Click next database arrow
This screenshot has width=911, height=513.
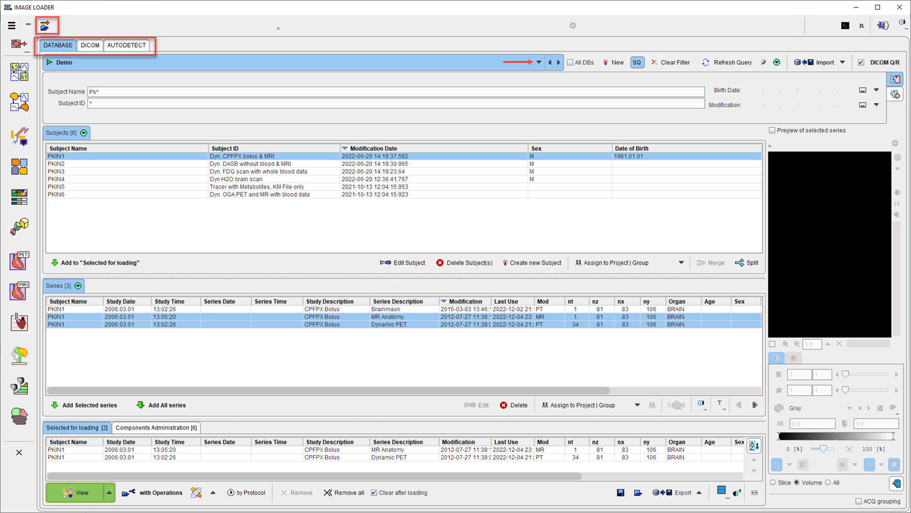[x=558, y=62]
